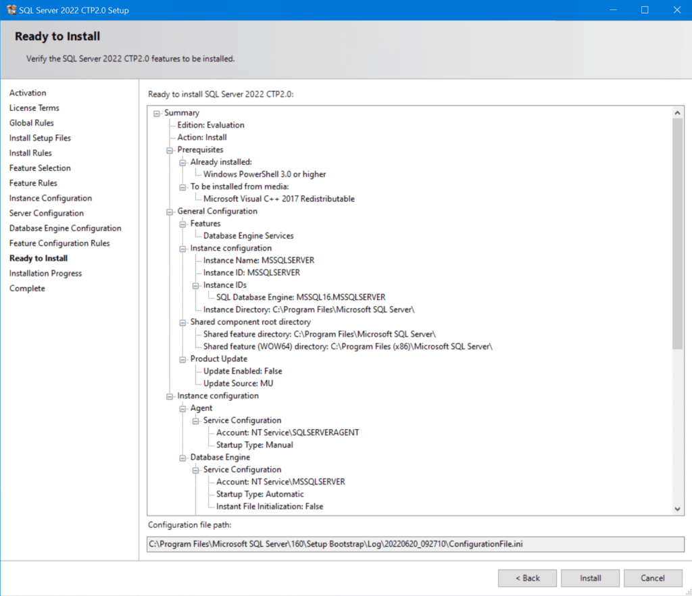Image resolution: width=692 pixels, height=596 pixels.
Task: Select 'Account: NT Service\MSSQLSERVER' row
Action: coord(280,482)
